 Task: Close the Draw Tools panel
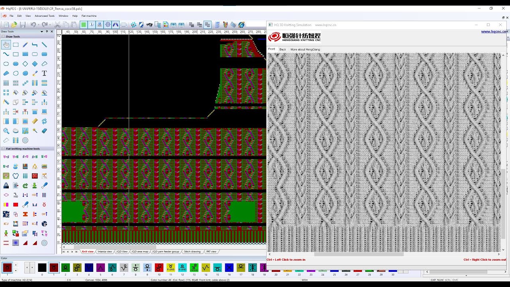51,31
